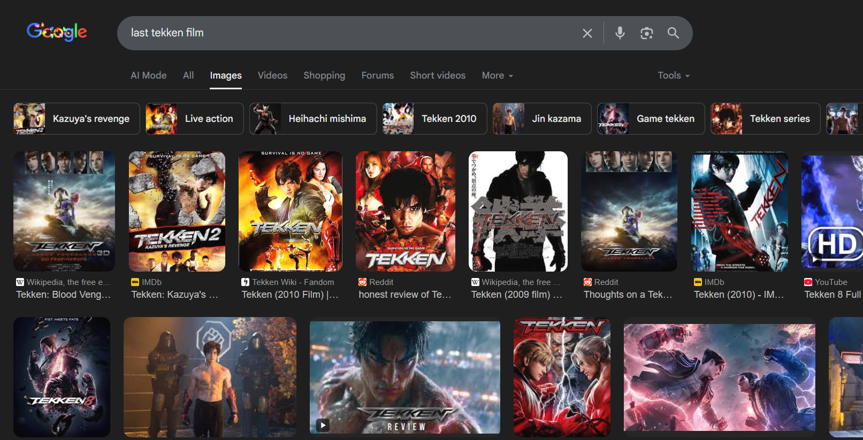The image size is (863, 440).
Task: Open 'Tekken (2010) - IM...' title link
Action: (739, 295)
